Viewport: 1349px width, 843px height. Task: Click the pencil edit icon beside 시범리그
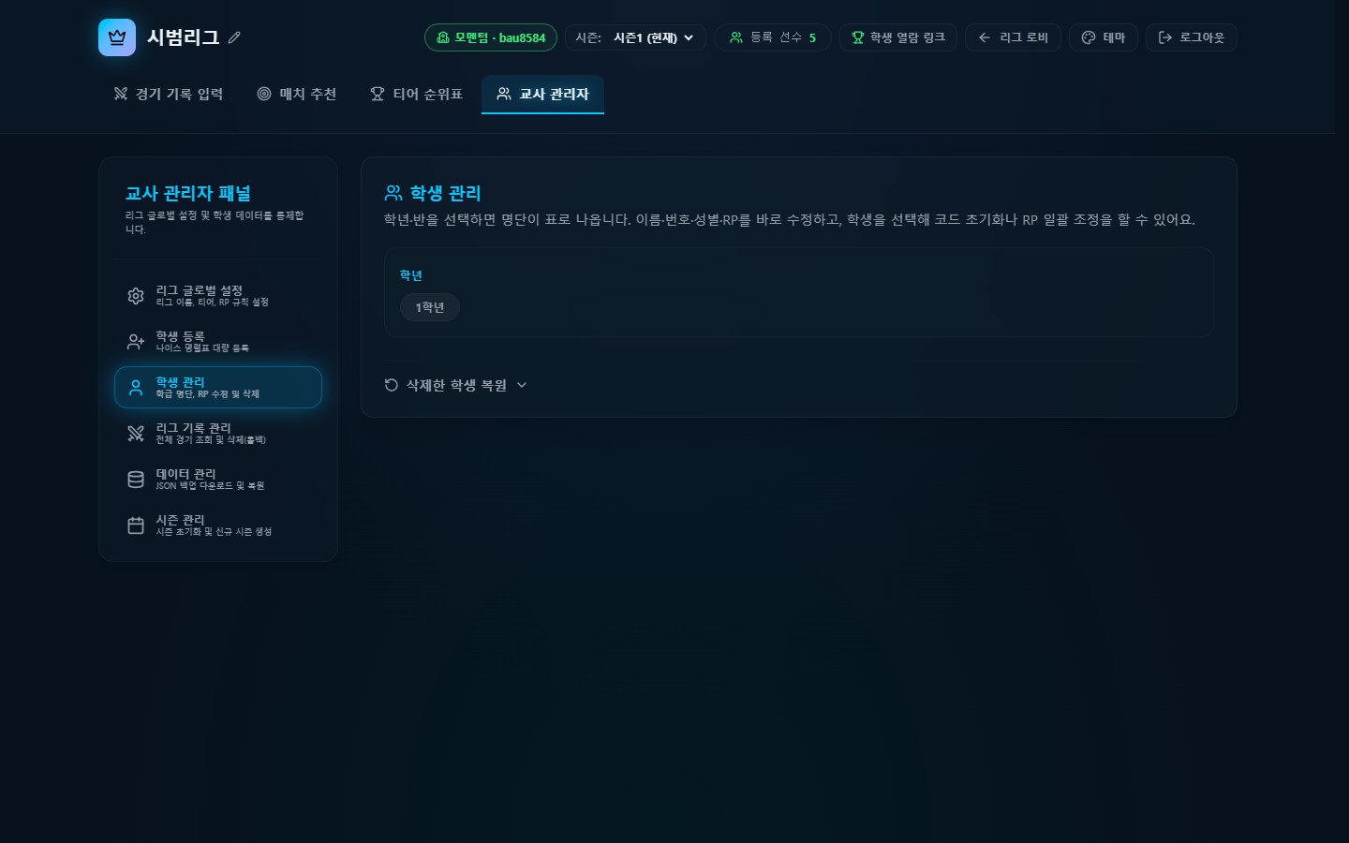[234, 37]
